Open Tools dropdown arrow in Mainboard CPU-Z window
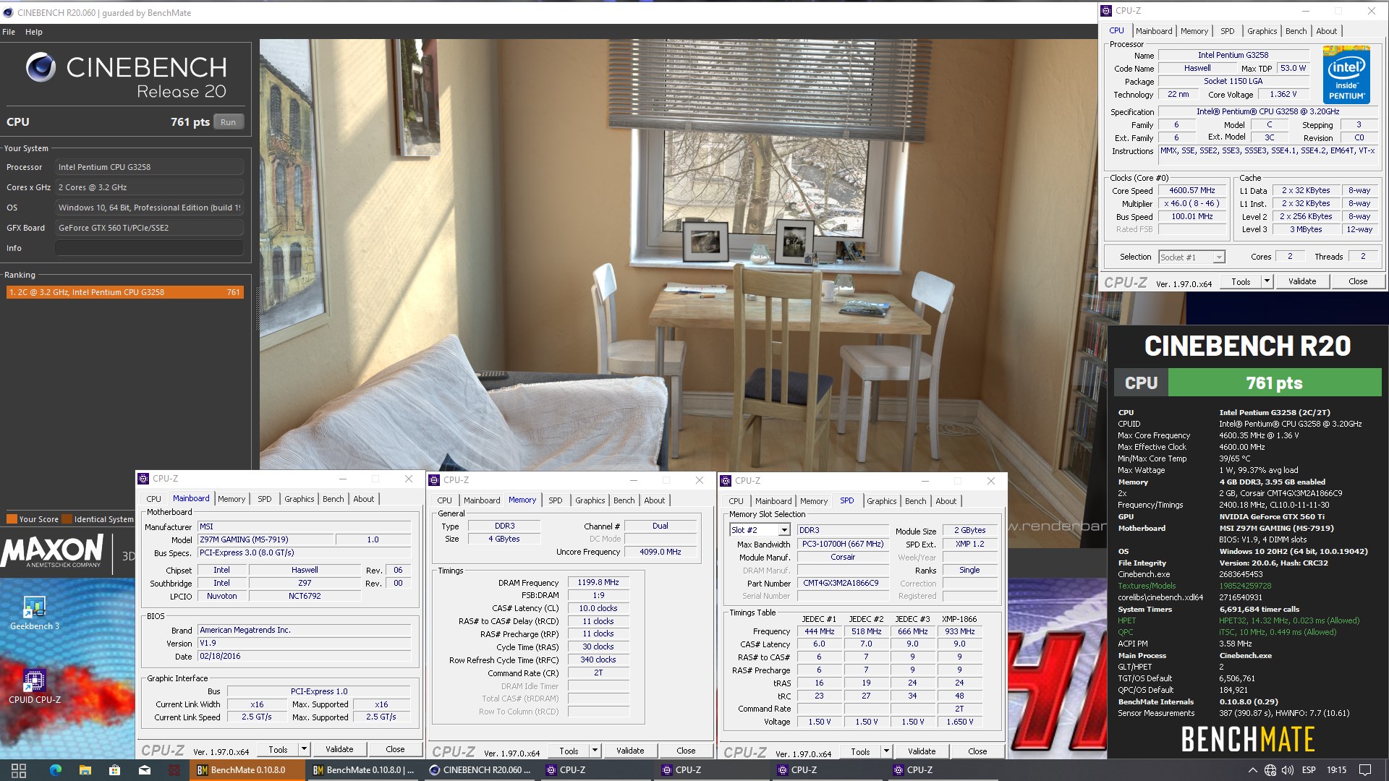The height and width of the screenshot is (781, 1389). (305, 749)
